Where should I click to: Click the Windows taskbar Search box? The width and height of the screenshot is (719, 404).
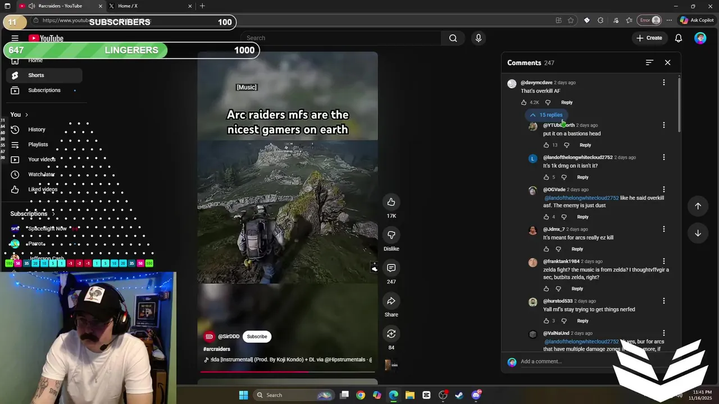pos(293,395)
